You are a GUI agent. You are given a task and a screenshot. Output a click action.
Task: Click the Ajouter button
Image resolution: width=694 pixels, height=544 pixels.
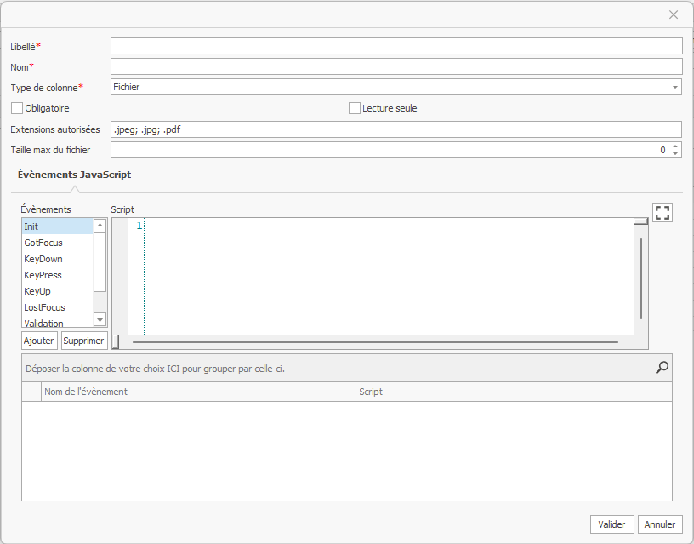pos(39,341)
